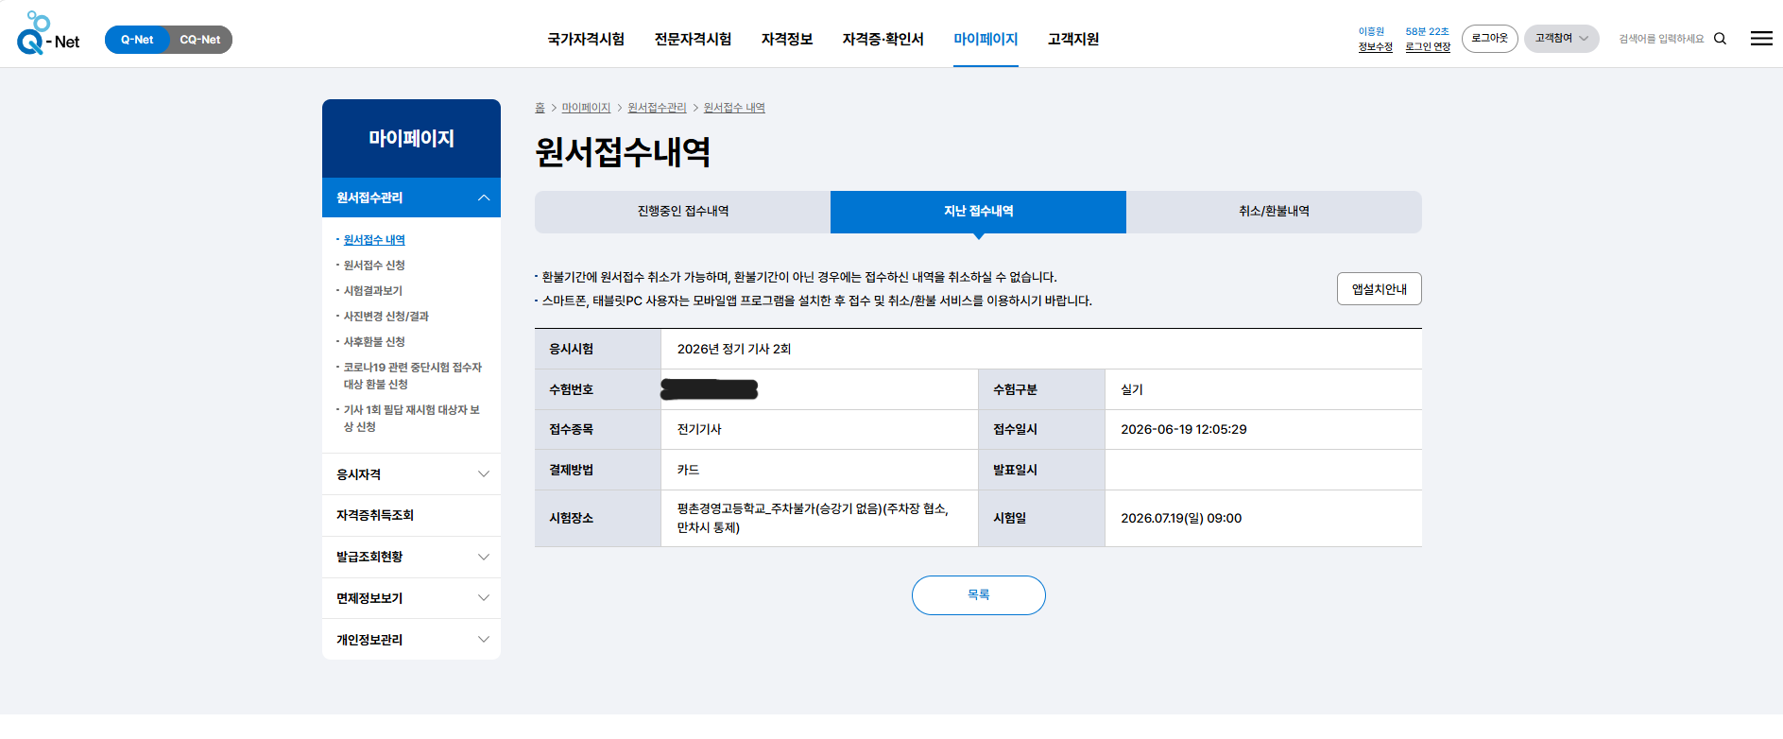Viewport: 1783px width, 739px height.
Task: Open 사후환불 신청 in the sidebar
Action: coord(374,342)
